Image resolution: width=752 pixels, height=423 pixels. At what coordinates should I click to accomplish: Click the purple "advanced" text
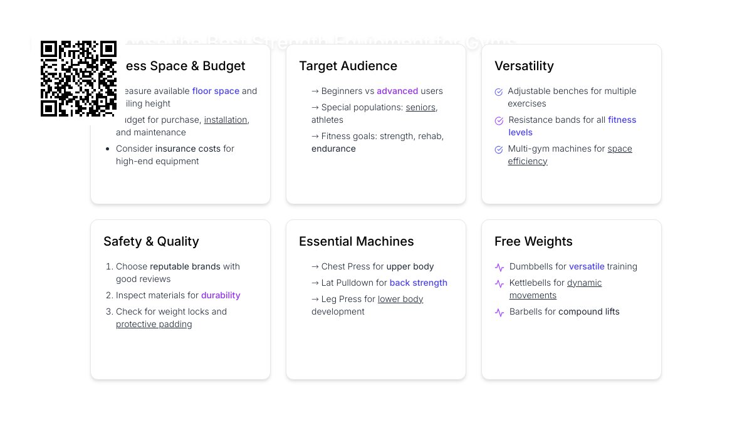click(x=397, y=91)
